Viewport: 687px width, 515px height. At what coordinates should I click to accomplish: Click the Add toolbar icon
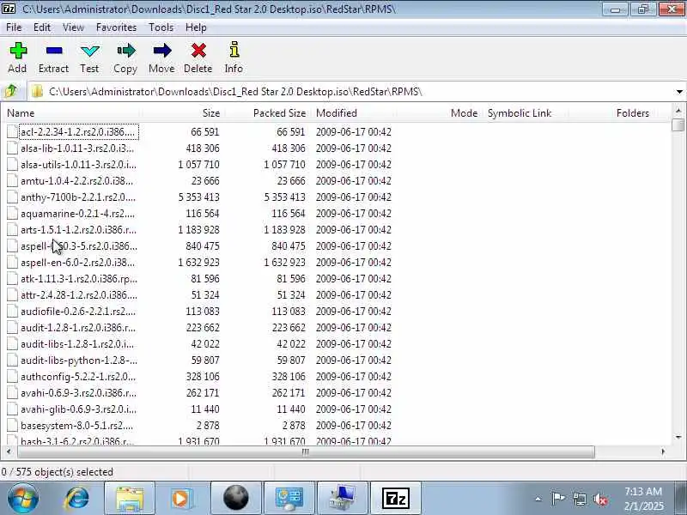coord(18,51)
